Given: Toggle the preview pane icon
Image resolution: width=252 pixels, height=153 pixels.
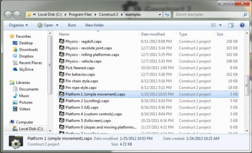Looking at the screenshot, I should coord(231,25).
